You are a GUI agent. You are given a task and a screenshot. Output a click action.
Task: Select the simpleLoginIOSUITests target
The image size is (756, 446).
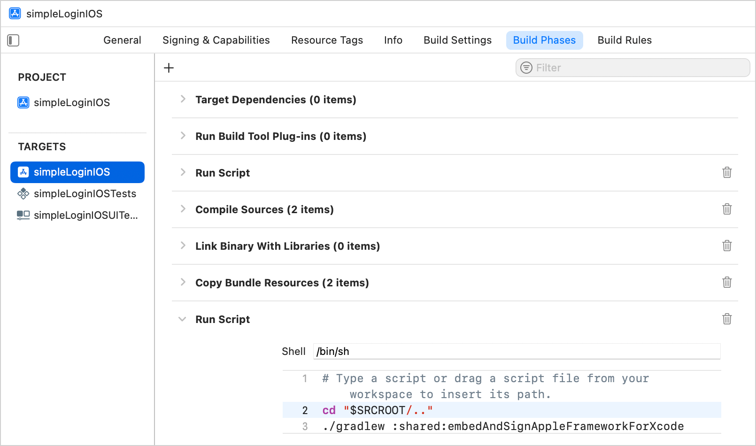[77, 215]
